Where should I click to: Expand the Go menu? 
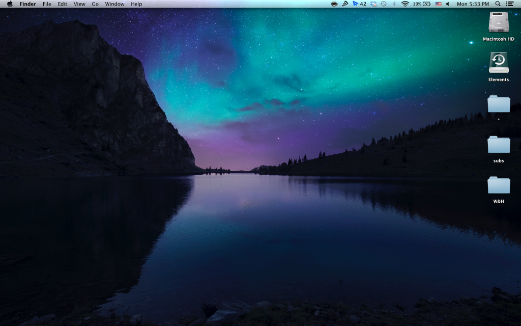click(95, 4)
